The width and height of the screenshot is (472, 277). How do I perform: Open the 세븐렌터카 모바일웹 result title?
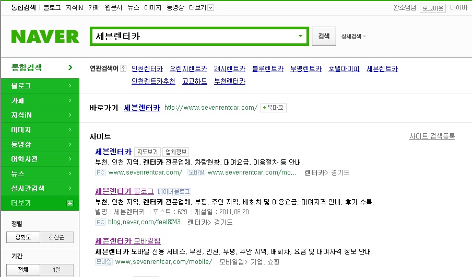coord(128,241)
